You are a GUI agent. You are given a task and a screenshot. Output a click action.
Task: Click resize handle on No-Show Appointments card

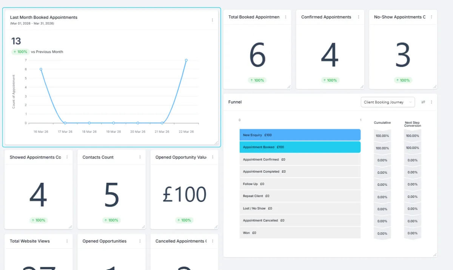tap(435, 86)
